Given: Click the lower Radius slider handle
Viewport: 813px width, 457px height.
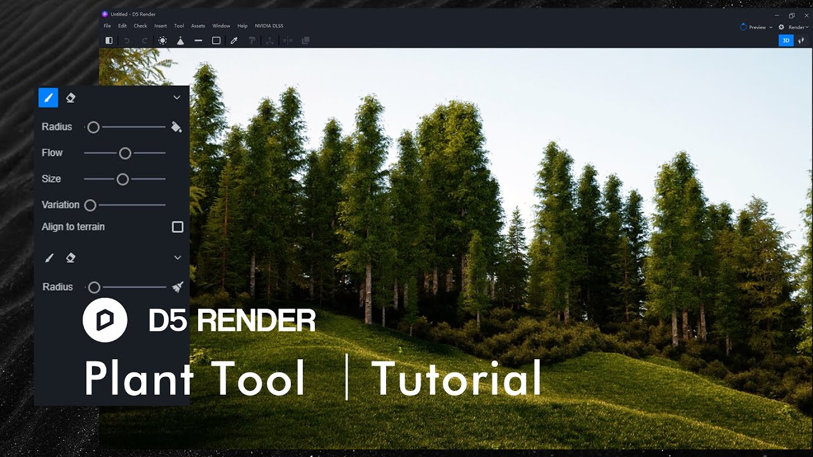Looking at the screenshot, I should click(94, 288).
